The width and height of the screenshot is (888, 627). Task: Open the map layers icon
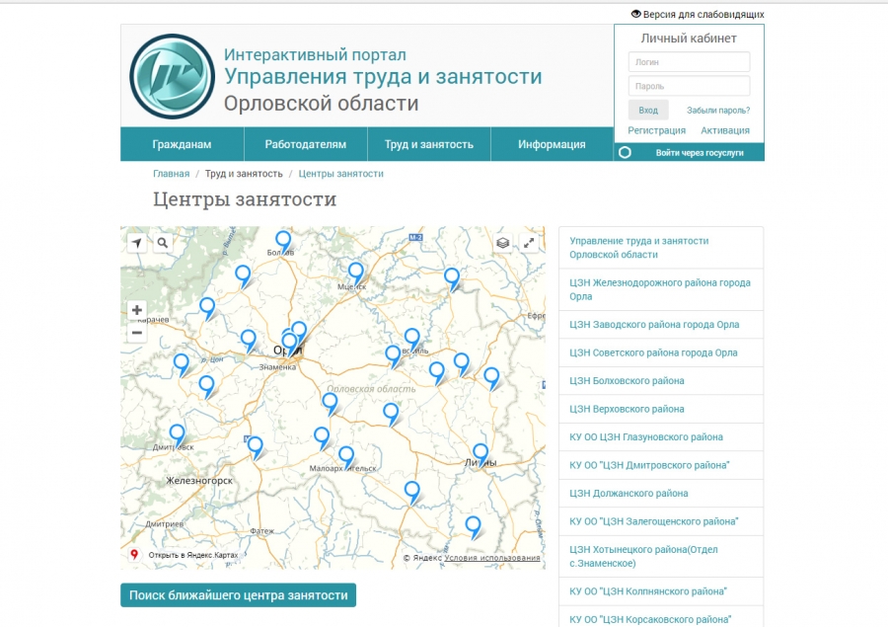point(502,243)
